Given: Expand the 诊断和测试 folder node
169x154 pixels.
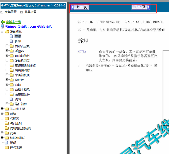Looking at the screenshot, I should pos(2,137).
